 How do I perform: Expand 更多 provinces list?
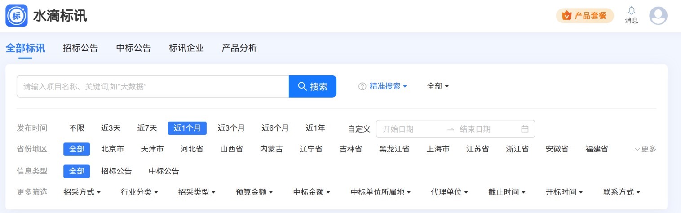click(646, 149)
